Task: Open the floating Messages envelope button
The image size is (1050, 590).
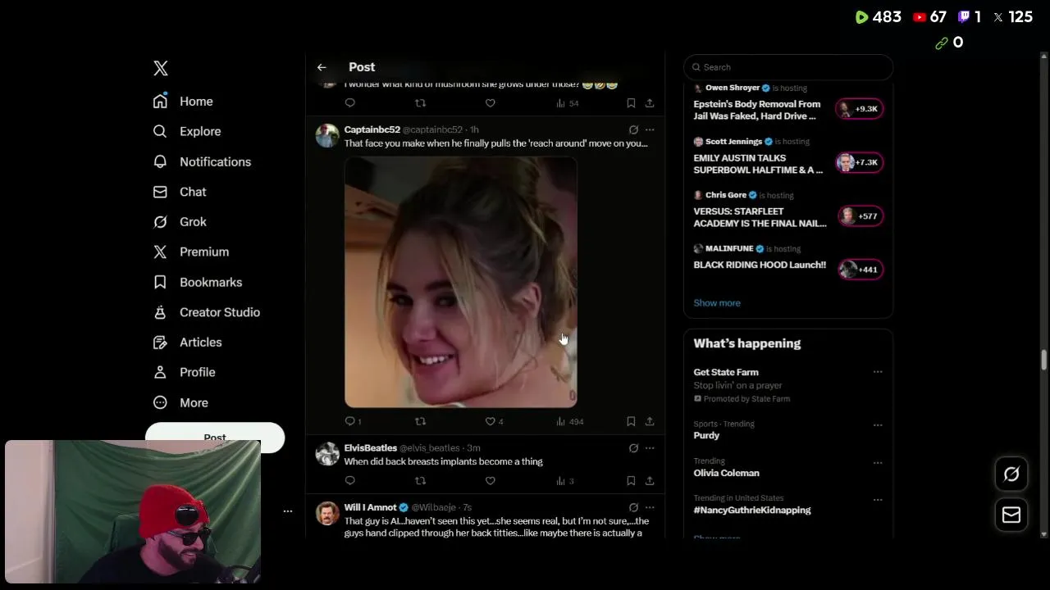Action: pyautogui.click(x=1011, y=515)
